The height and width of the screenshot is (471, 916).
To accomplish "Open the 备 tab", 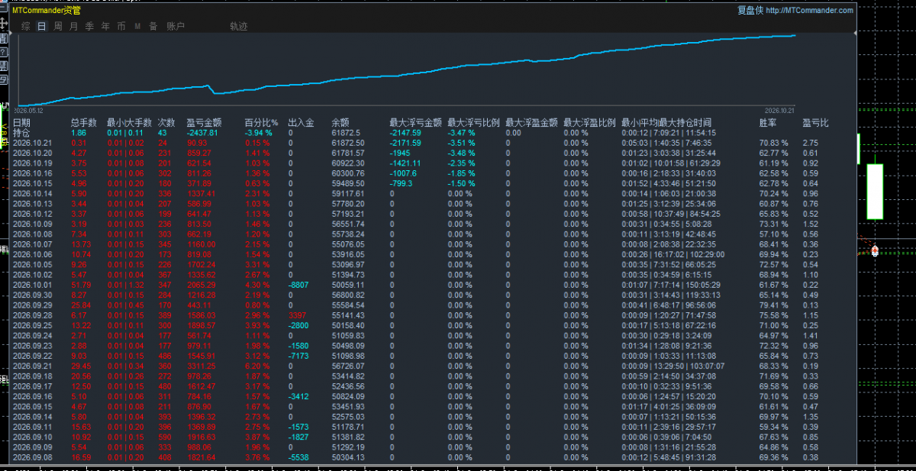I will [x=153, y=26].
